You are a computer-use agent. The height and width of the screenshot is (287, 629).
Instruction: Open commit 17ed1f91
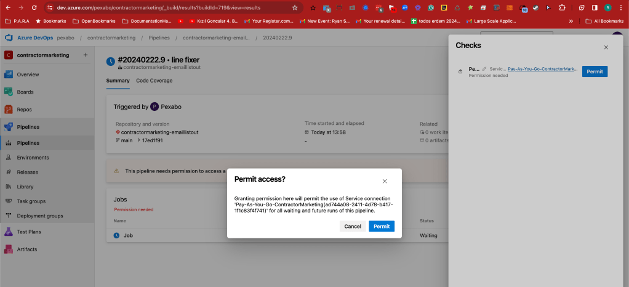pos(153,140)
